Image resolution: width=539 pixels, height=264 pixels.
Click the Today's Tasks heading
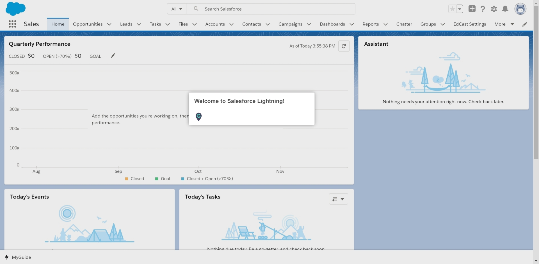[x=203, y=197]
